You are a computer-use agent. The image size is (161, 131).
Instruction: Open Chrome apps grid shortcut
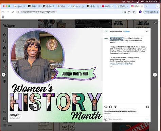tap(3, 17)
